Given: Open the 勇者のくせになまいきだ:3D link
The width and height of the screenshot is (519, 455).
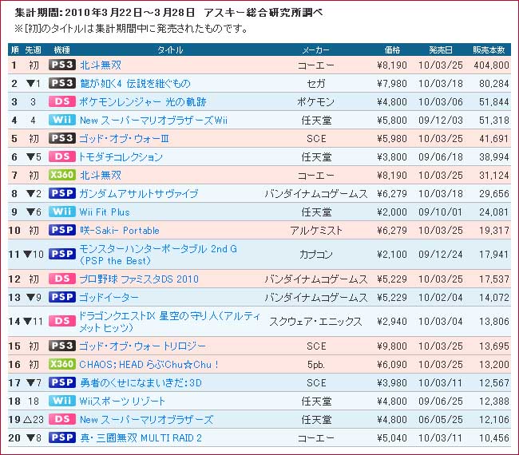Looking at the screenshot, I should 141,383.
